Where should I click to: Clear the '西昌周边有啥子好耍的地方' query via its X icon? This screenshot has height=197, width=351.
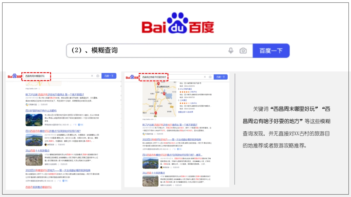pyautogui.click(x=205, y=77)
